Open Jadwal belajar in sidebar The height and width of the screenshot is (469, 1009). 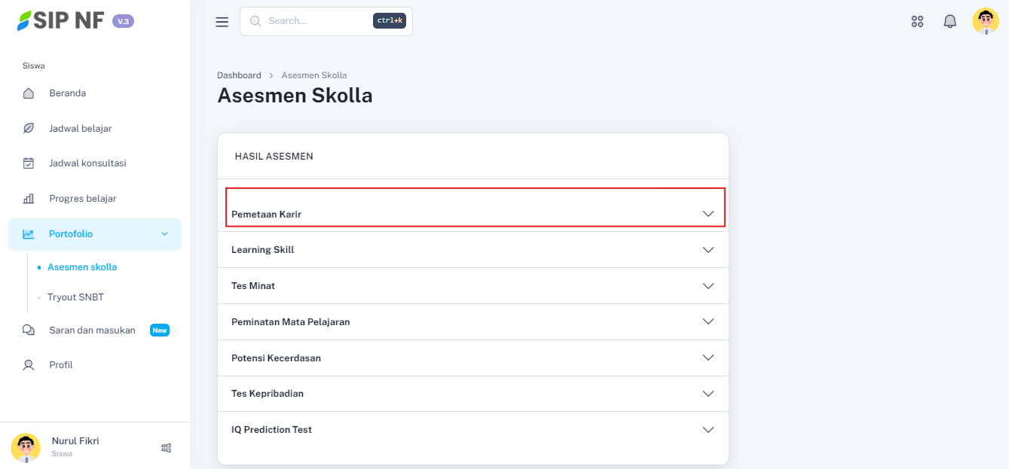81,129
